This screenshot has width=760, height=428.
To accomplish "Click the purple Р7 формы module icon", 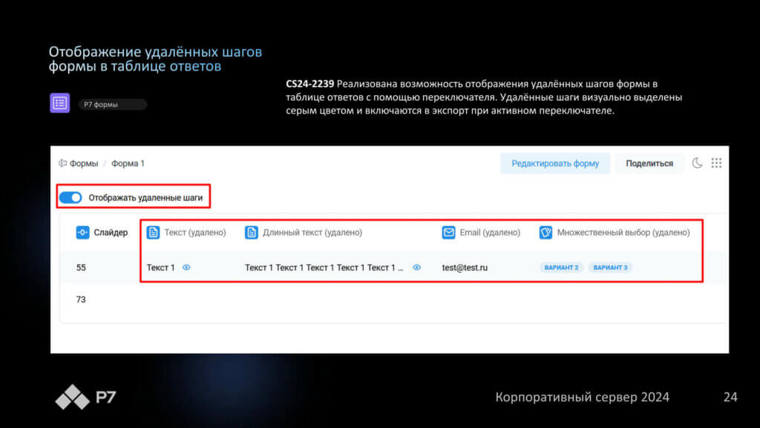I will pos(60,103).
